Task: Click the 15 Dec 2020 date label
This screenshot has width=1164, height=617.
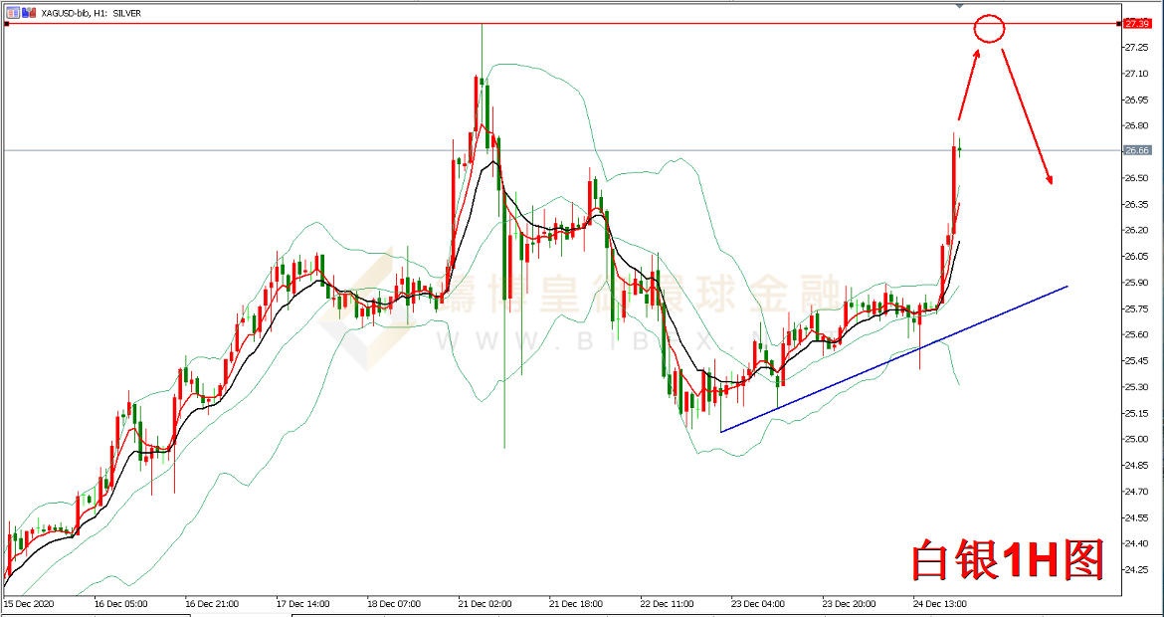Action: coord(30,603)
